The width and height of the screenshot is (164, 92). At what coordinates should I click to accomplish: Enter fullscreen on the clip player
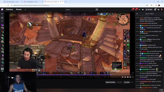tap(133, 77)
